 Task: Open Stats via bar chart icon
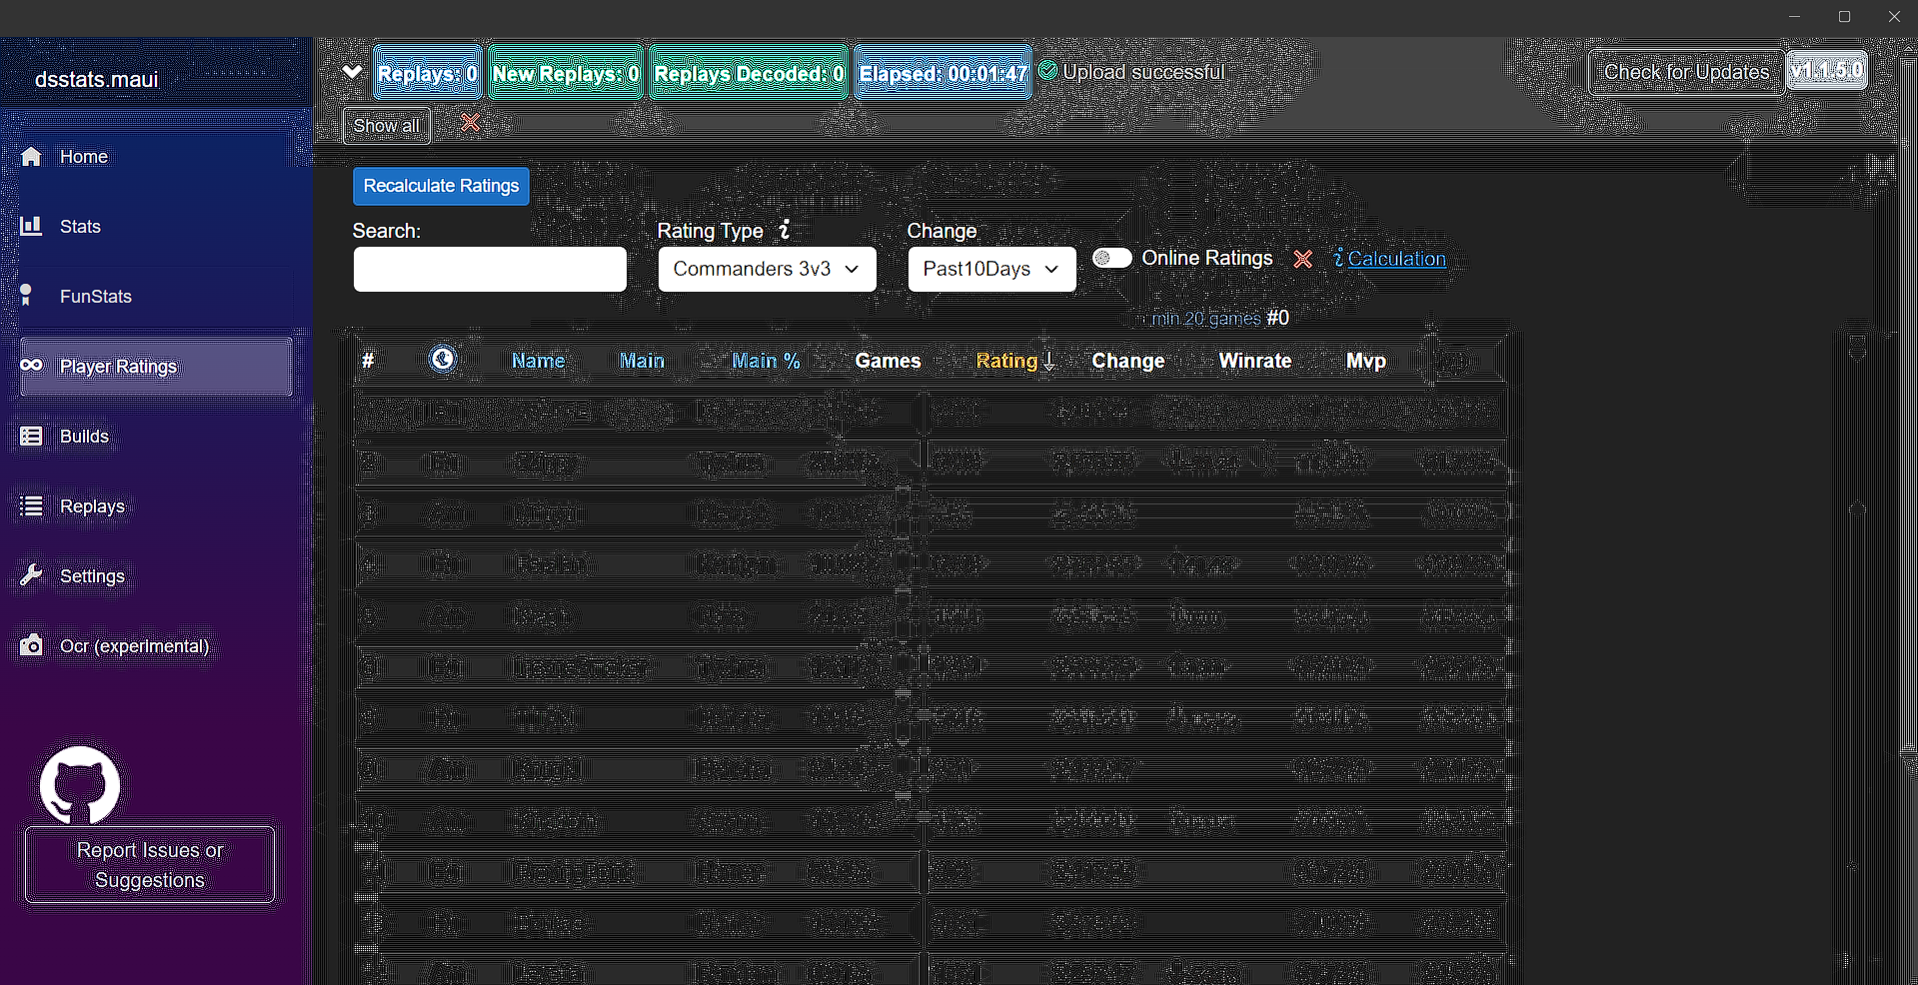pos(32,226)
